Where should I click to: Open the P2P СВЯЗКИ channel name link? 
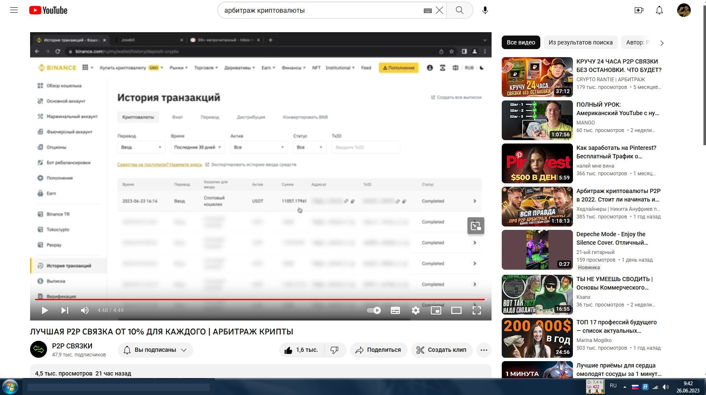[72, 346]
